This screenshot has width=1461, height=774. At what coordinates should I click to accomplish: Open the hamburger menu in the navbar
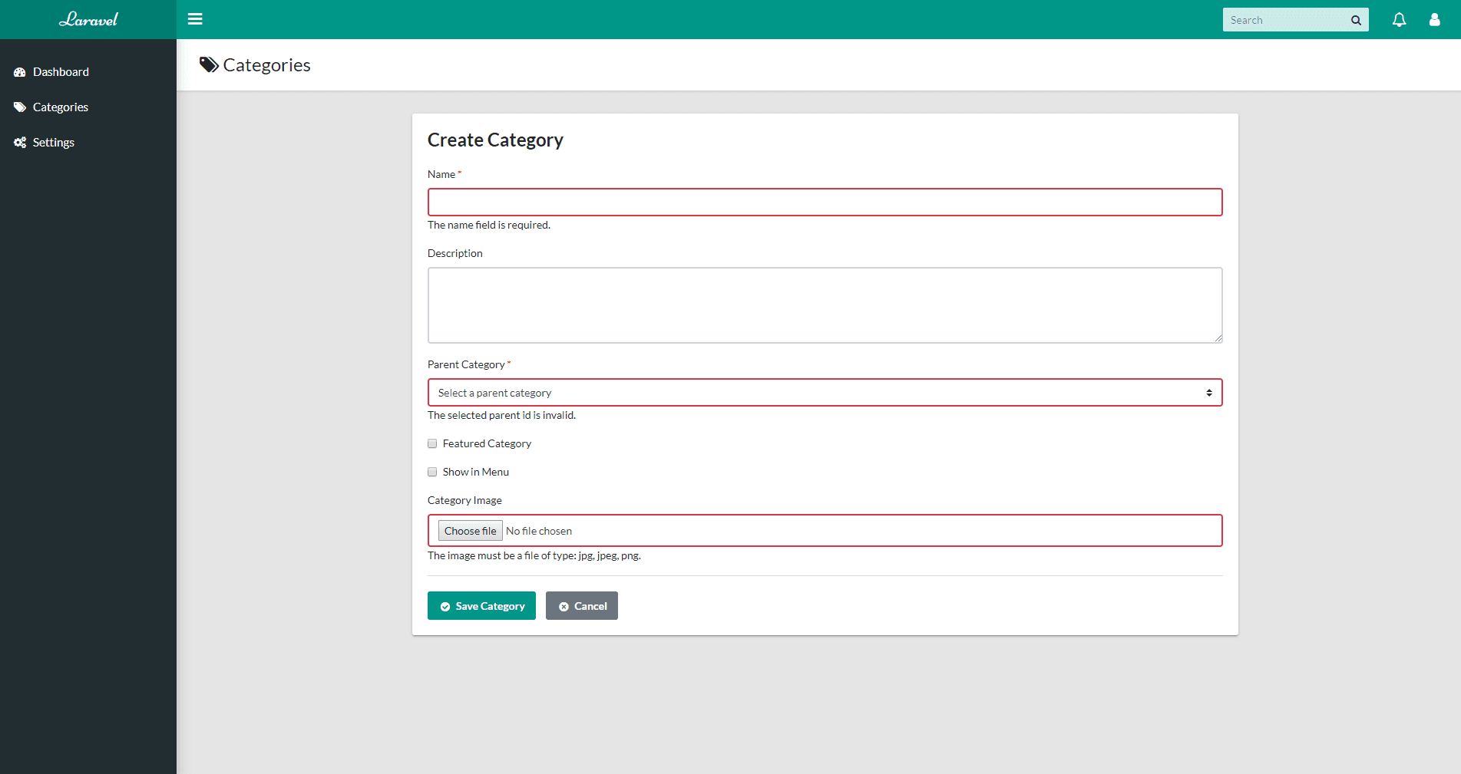pyautogui.click(x=195, y=19)
